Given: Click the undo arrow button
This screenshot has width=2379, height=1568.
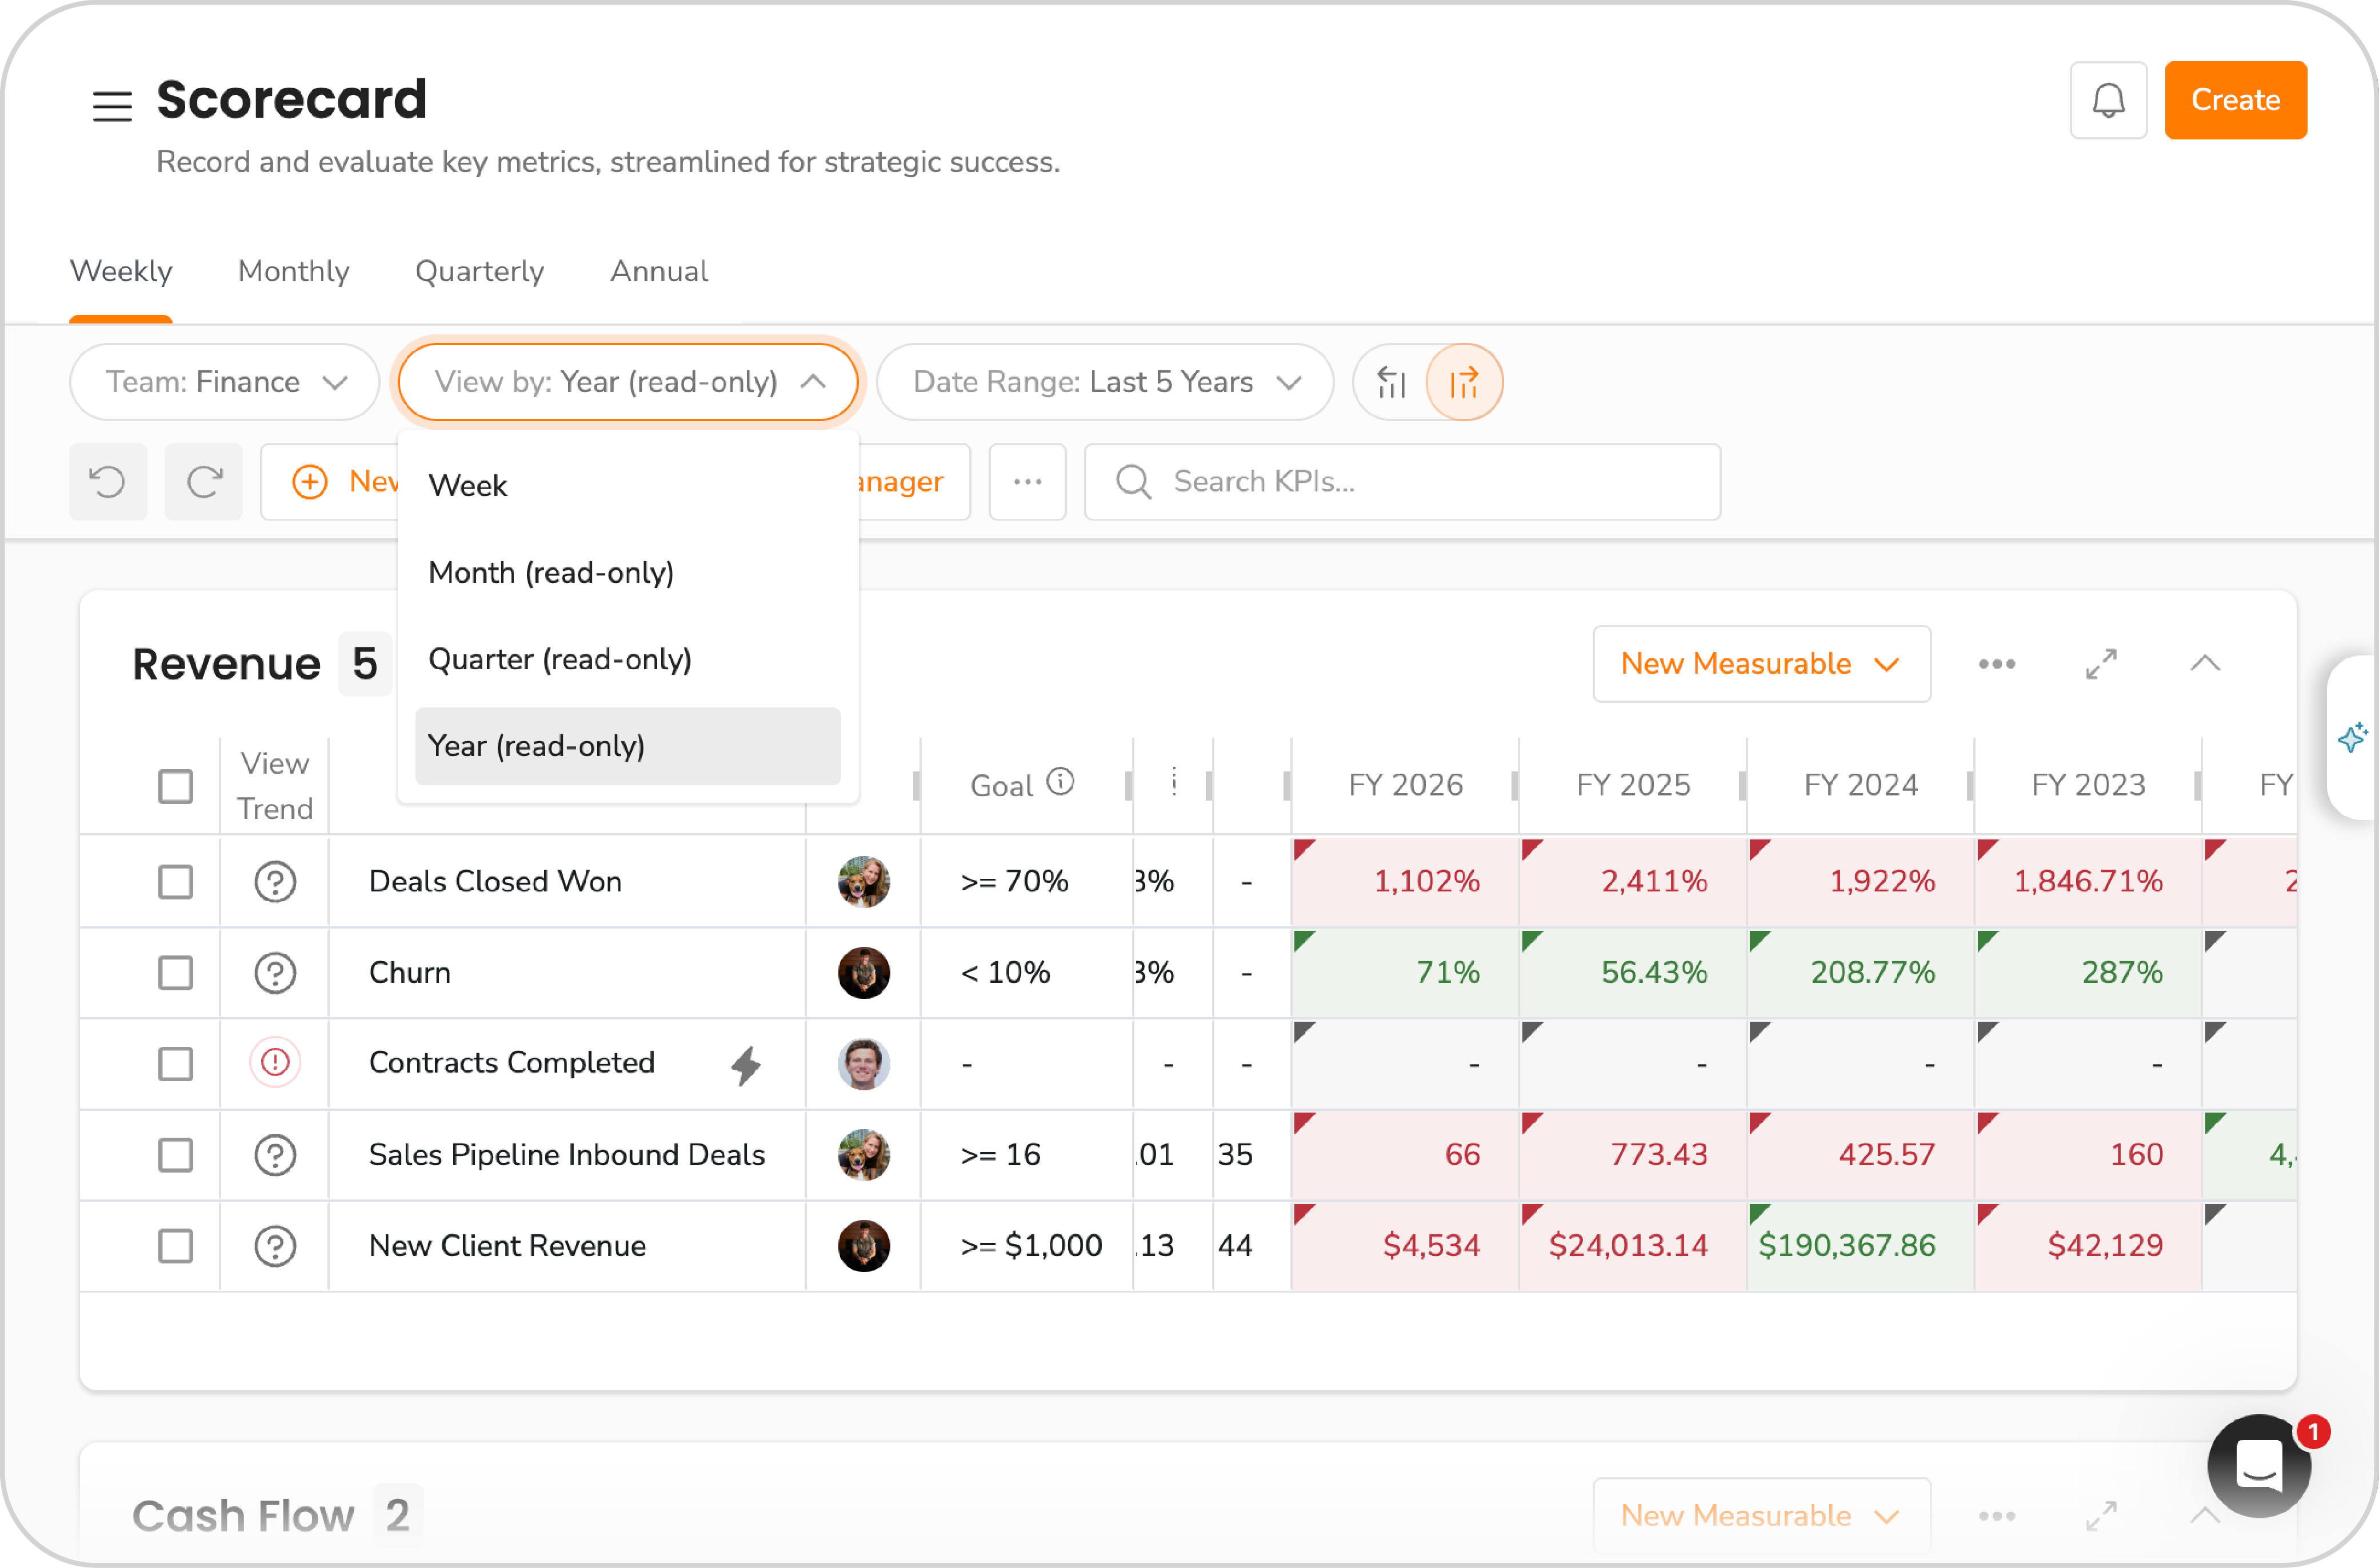Looking at the screenshot, I should (108, 482).
